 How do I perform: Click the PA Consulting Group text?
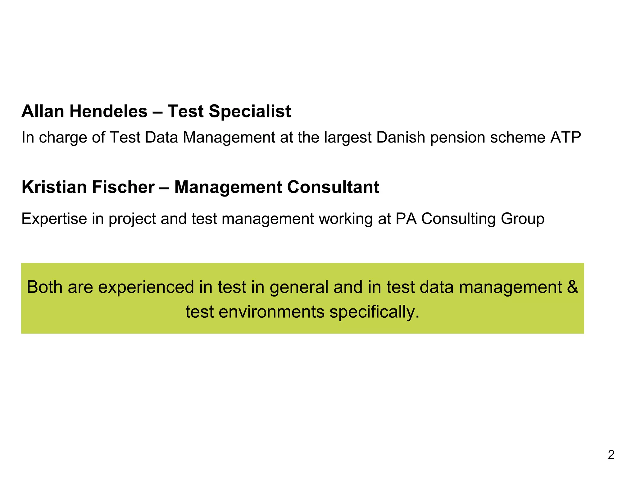point(470,219)
